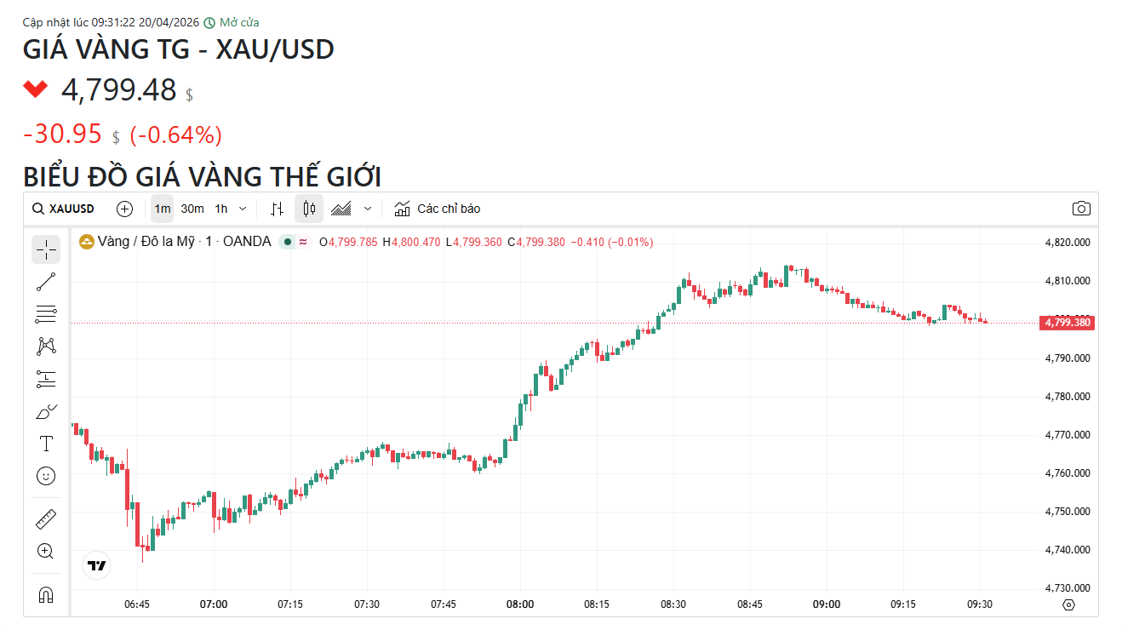Image resolution: width=1122 pixels, height=630 pixels.
Task: Click the XAUUSD symbol search field
Action: [64, 209]
